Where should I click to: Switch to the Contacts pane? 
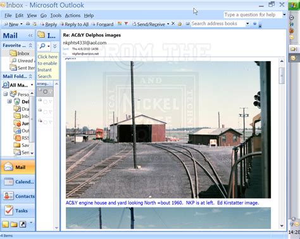[18, 196]
